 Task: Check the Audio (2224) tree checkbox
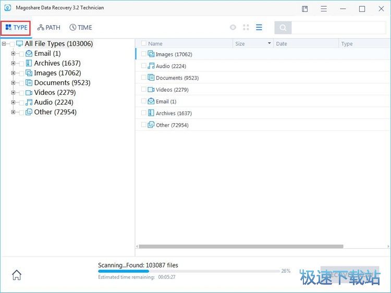[x=22, y=103]
